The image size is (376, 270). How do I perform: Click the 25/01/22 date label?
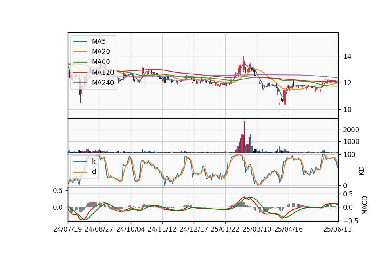[x=225, y=229]
